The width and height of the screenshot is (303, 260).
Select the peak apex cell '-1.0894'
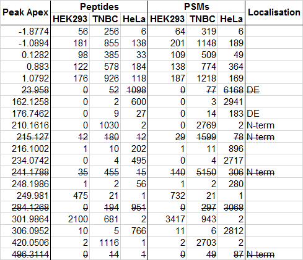coord(25,43)
